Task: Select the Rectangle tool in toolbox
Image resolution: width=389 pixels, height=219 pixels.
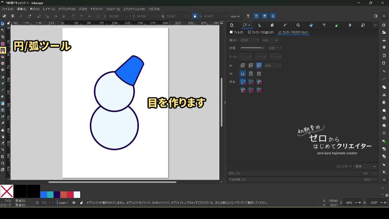Action: point(3,44)
